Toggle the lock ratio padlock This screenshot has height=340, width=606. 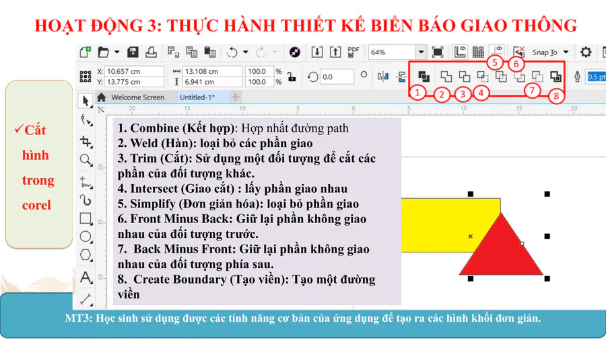click(x=292, y=77)
